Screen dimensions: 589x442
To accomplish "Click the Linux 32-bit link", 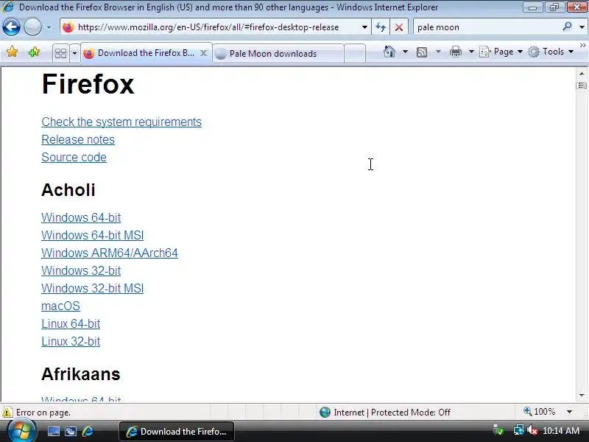I will [71, 341].
